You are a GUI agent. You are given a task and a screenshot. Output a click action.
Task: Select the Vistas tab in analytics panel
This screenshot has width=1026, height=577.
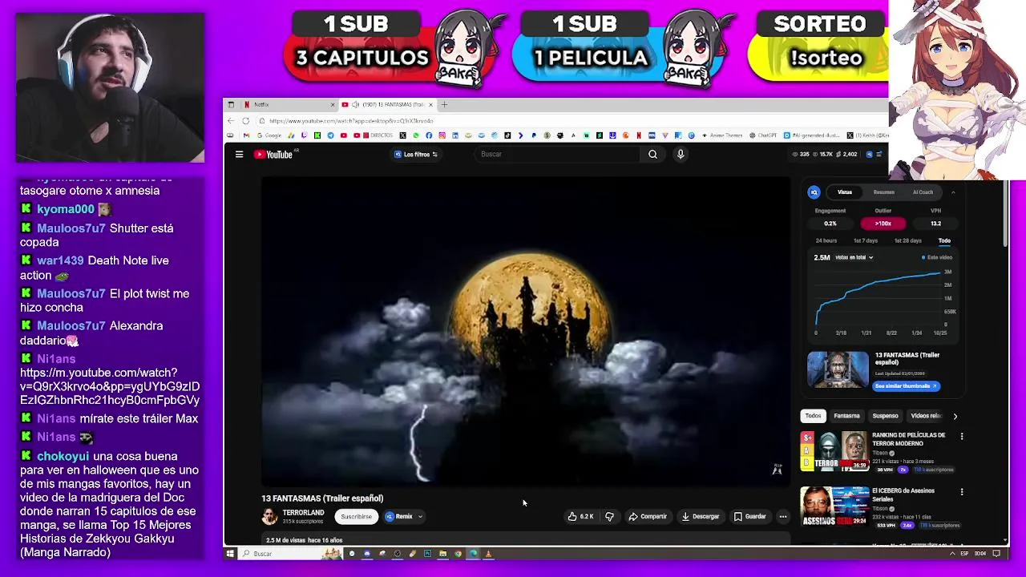pyautogui.click(x=845, y=192)
